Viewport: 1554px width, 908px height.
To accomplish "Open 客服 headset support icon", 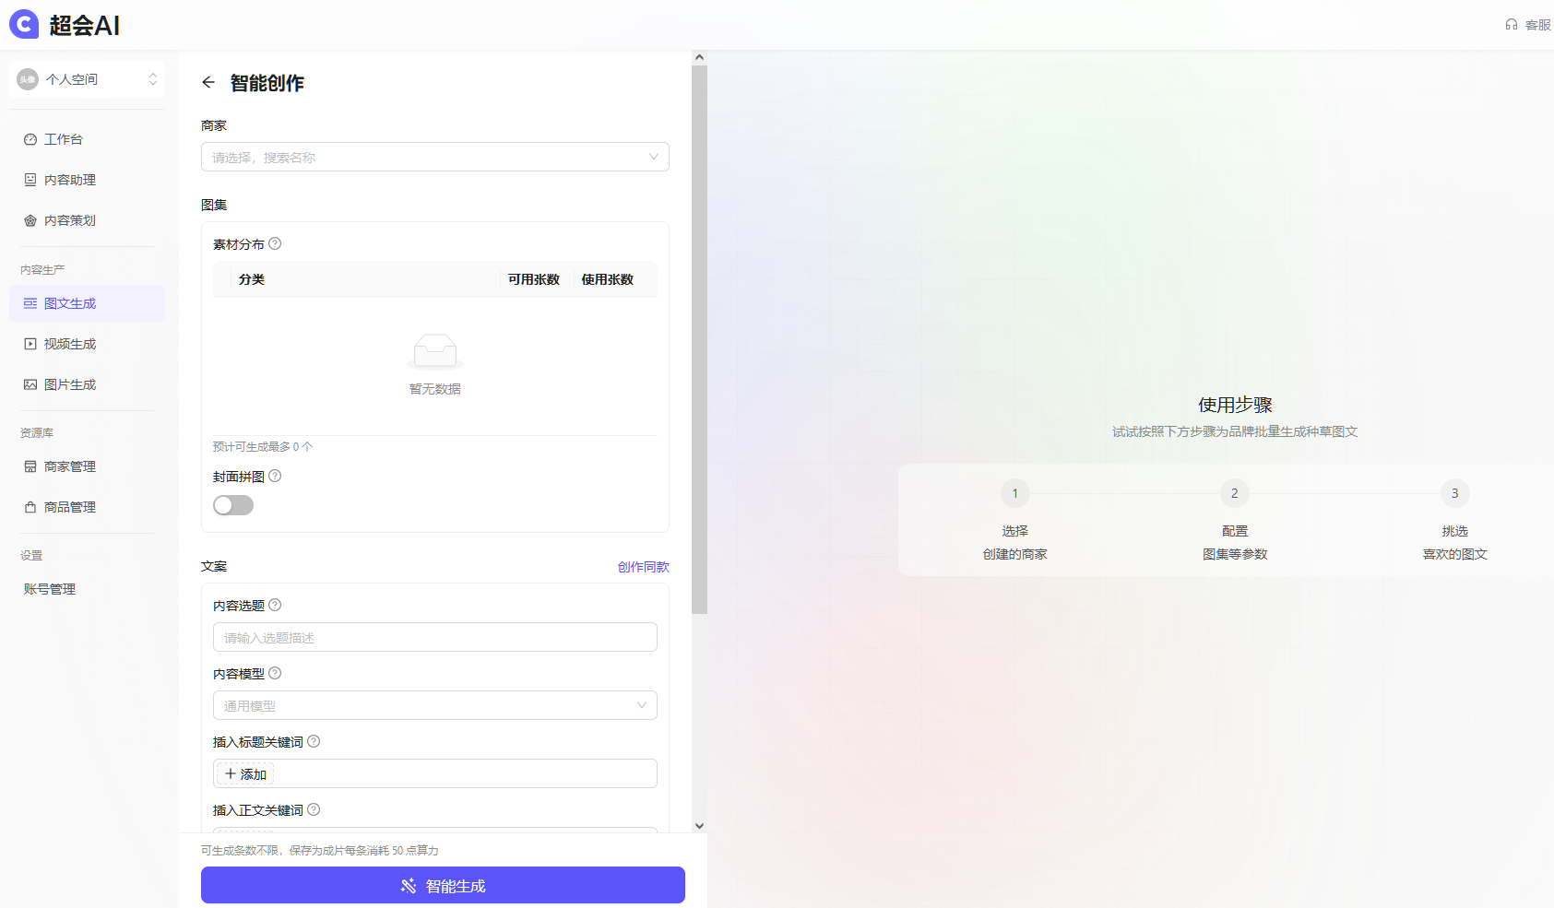I will tap(1511, 25).
